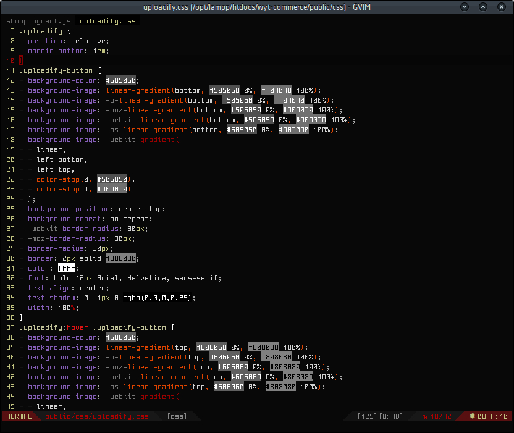Click -o-linear-gradient on line 14
Viewport: 514px width, 433px height.
pyautogui.click(x=144, y=100)
